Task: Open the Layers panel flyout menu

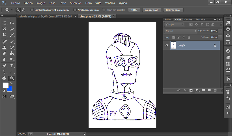Action: coord(221,19)
